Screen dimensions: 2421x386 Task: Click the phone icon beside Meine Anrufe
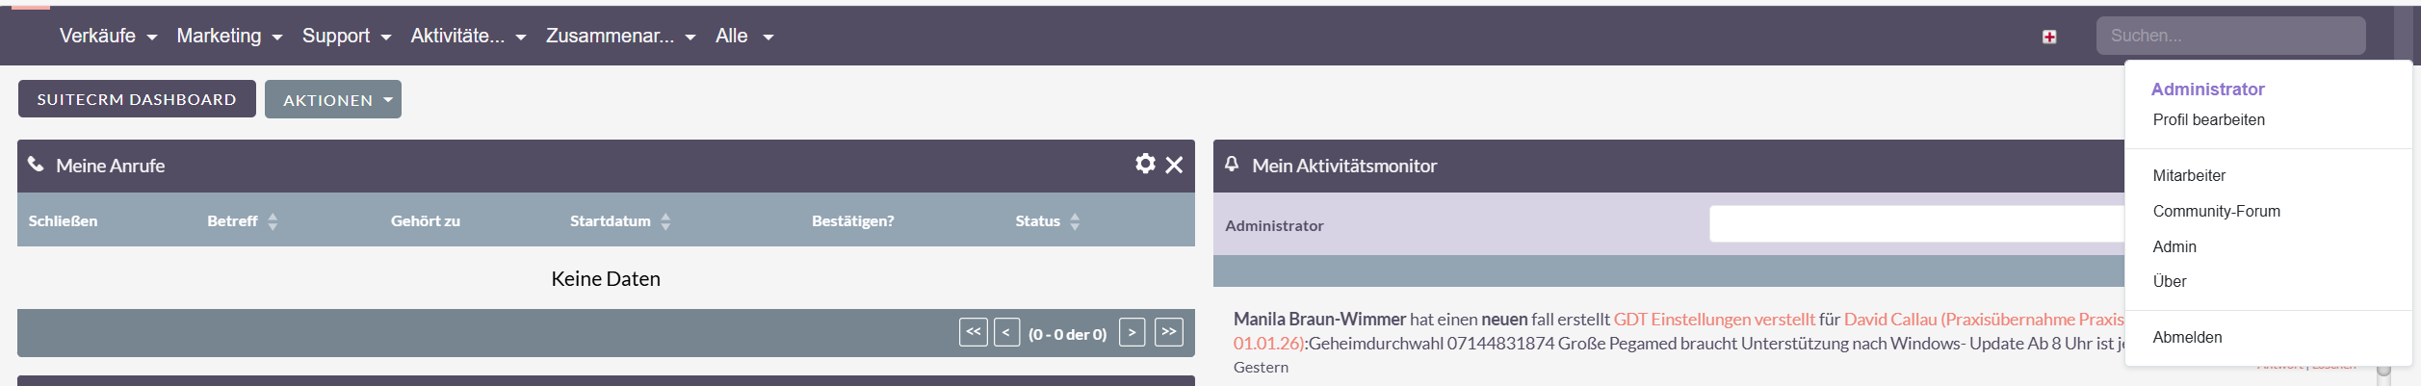[x=36, y=165]
